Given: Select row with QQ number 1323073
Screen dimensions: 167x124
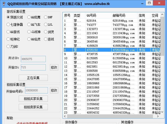Looking at the screenshot, I should click(x=112, y=29).
